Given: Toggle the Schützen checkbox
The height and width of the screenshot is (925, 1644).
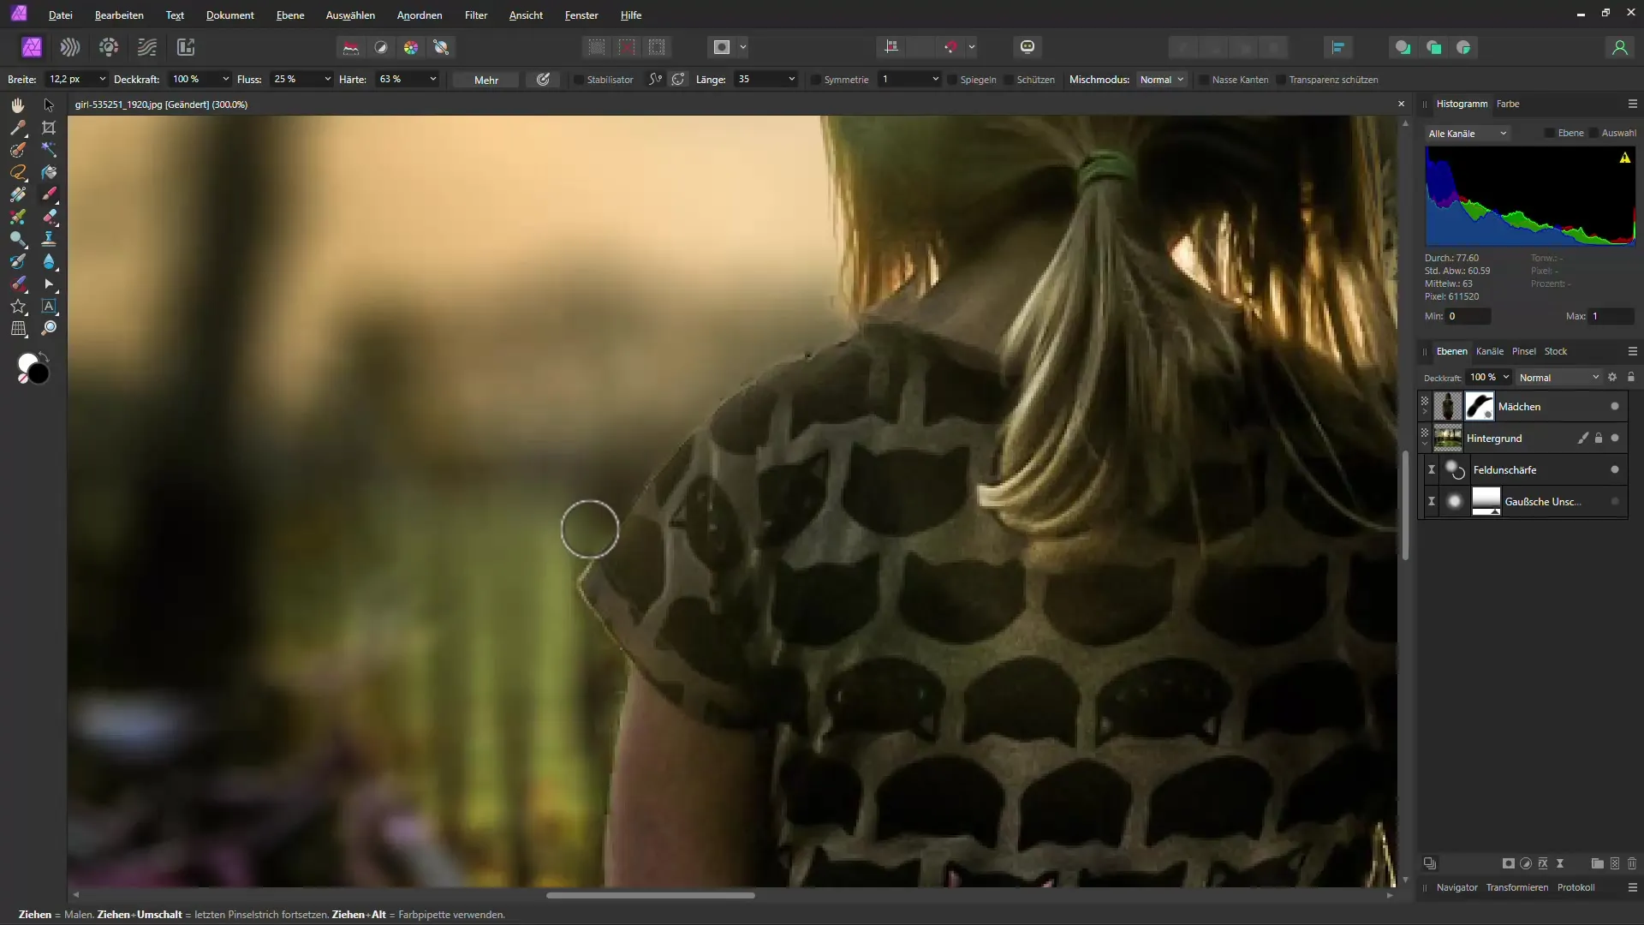Looking at the screenshot, I should (1009, 80).
